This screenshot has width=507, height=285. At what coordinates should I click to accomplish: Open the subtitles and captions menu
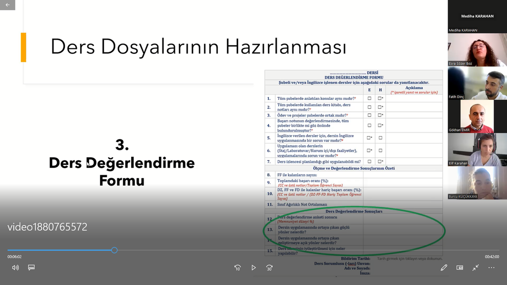click(31, 268)
